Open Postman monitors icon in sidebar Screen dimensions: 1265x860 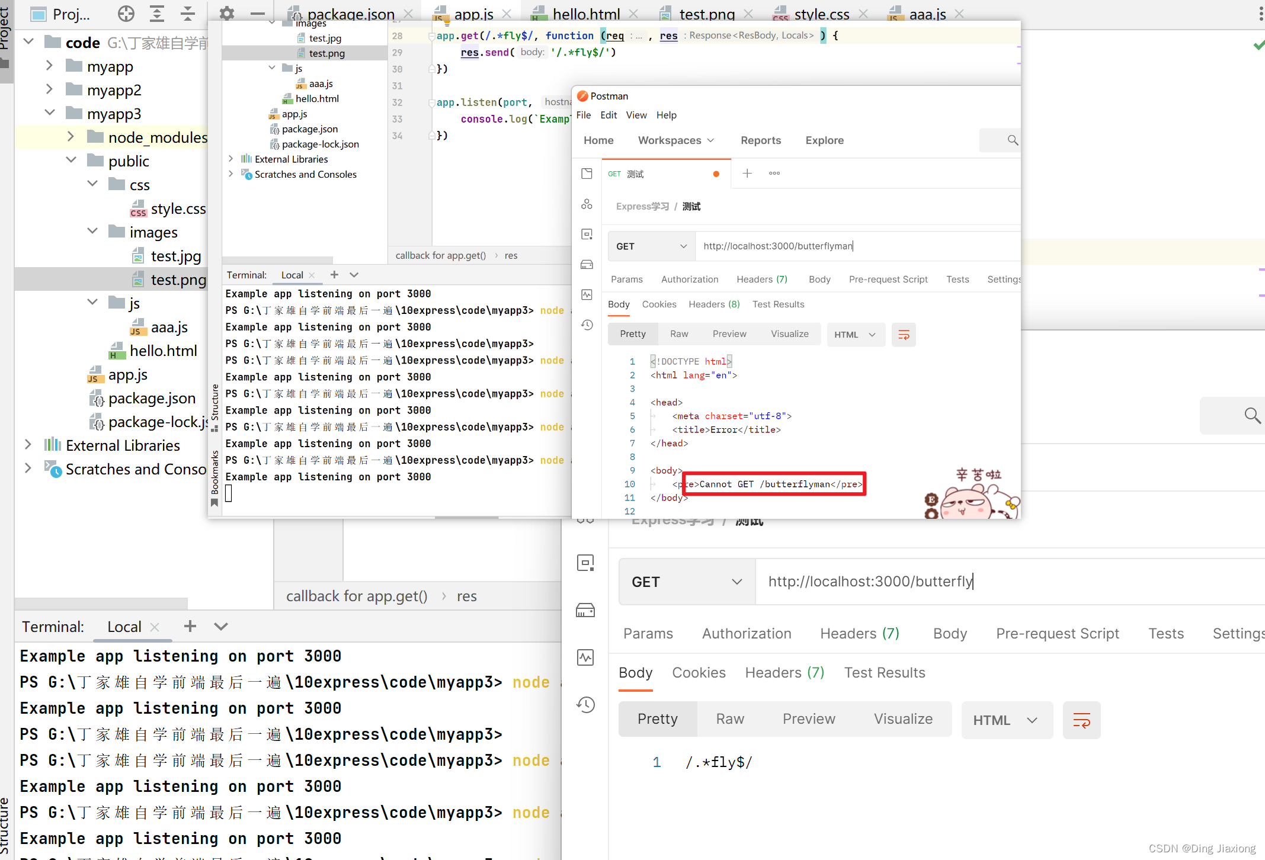click(585, 657)
